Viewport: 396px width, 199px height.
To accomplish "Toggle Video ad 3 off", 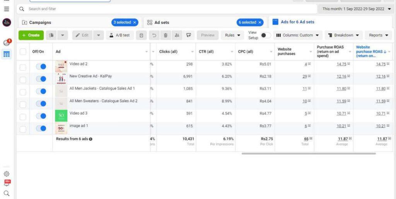I will (x=41, y=116).
